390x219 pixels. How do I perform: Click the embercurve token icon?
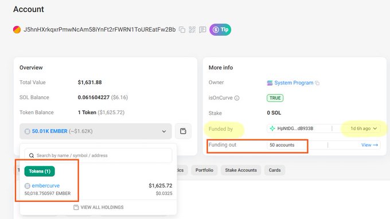point(28,186)
